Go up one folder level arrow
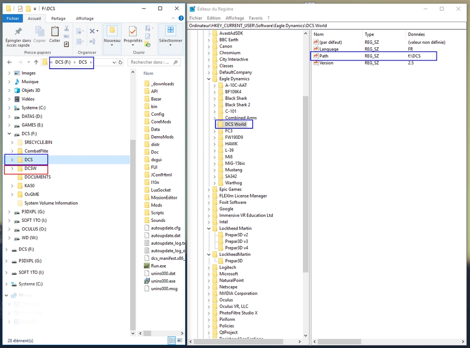 (36, 62)
